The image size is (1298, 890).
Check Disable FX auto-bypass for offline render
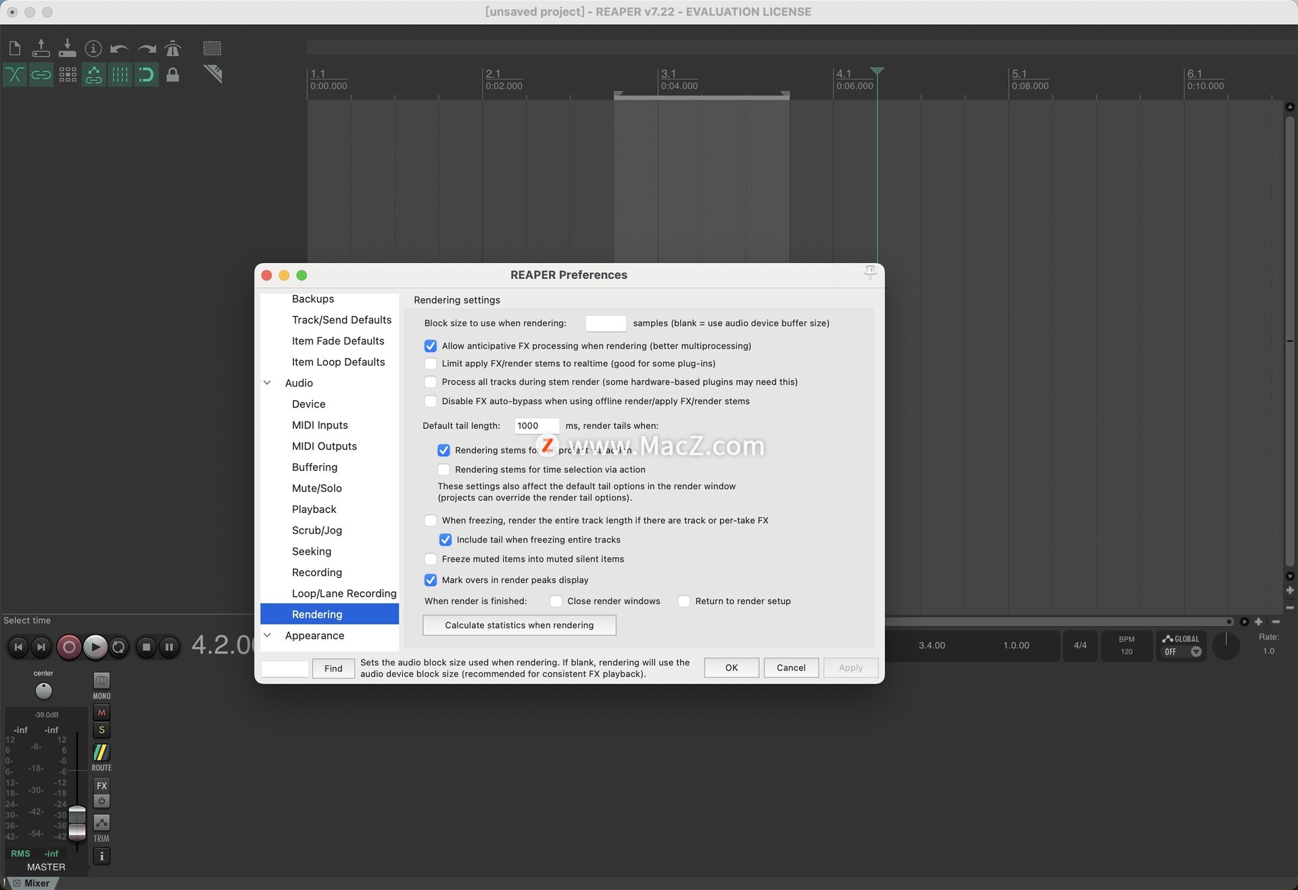(x=431, y=401)
